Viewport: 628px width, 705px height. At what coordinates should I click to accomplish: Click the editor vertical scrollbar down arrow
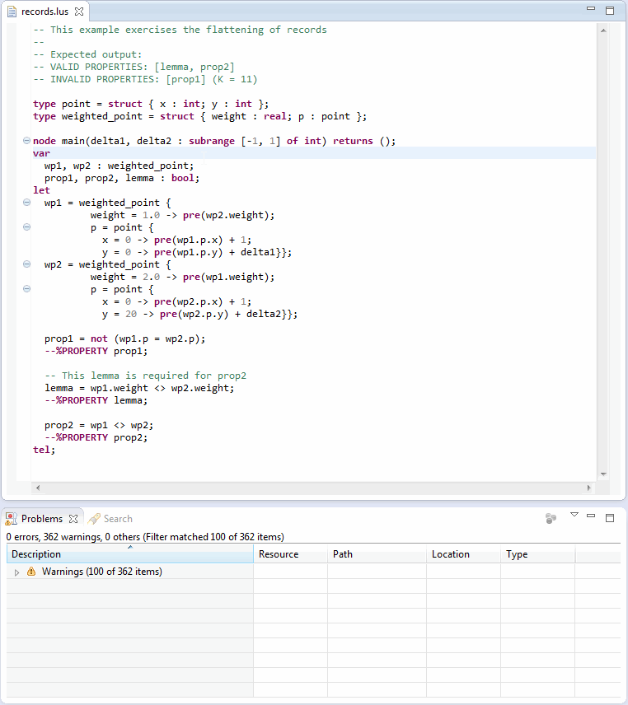603,474
